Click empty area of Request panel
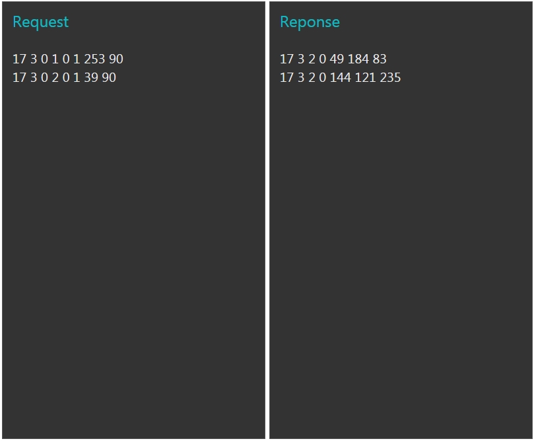The image size is (534, 441). click(133, 255)
